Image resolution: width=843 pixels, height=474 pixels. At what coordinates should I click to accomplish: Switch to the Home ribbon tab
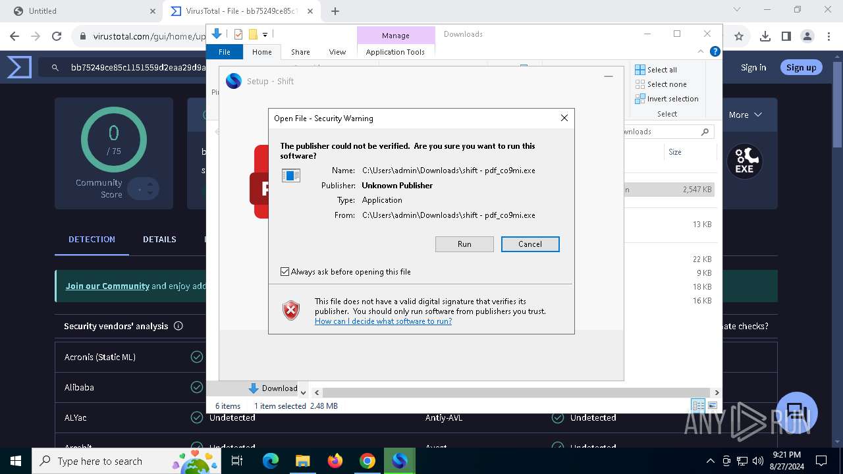(262, 52)
